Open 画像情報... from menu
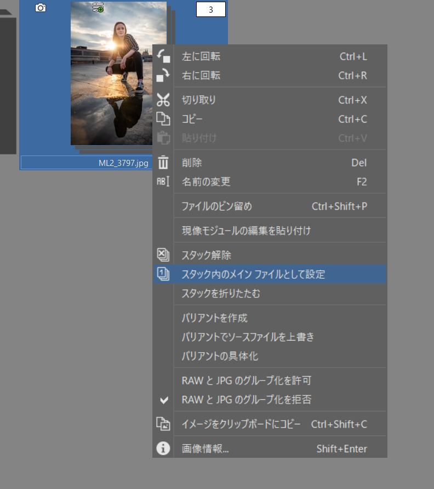Screen dimensions: 434x489 270,448
